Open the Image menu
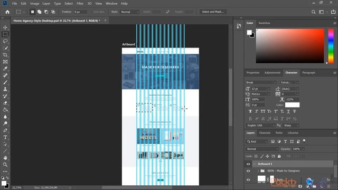The width and height of the screenshot is (338, 190). [x=34, y=4]
